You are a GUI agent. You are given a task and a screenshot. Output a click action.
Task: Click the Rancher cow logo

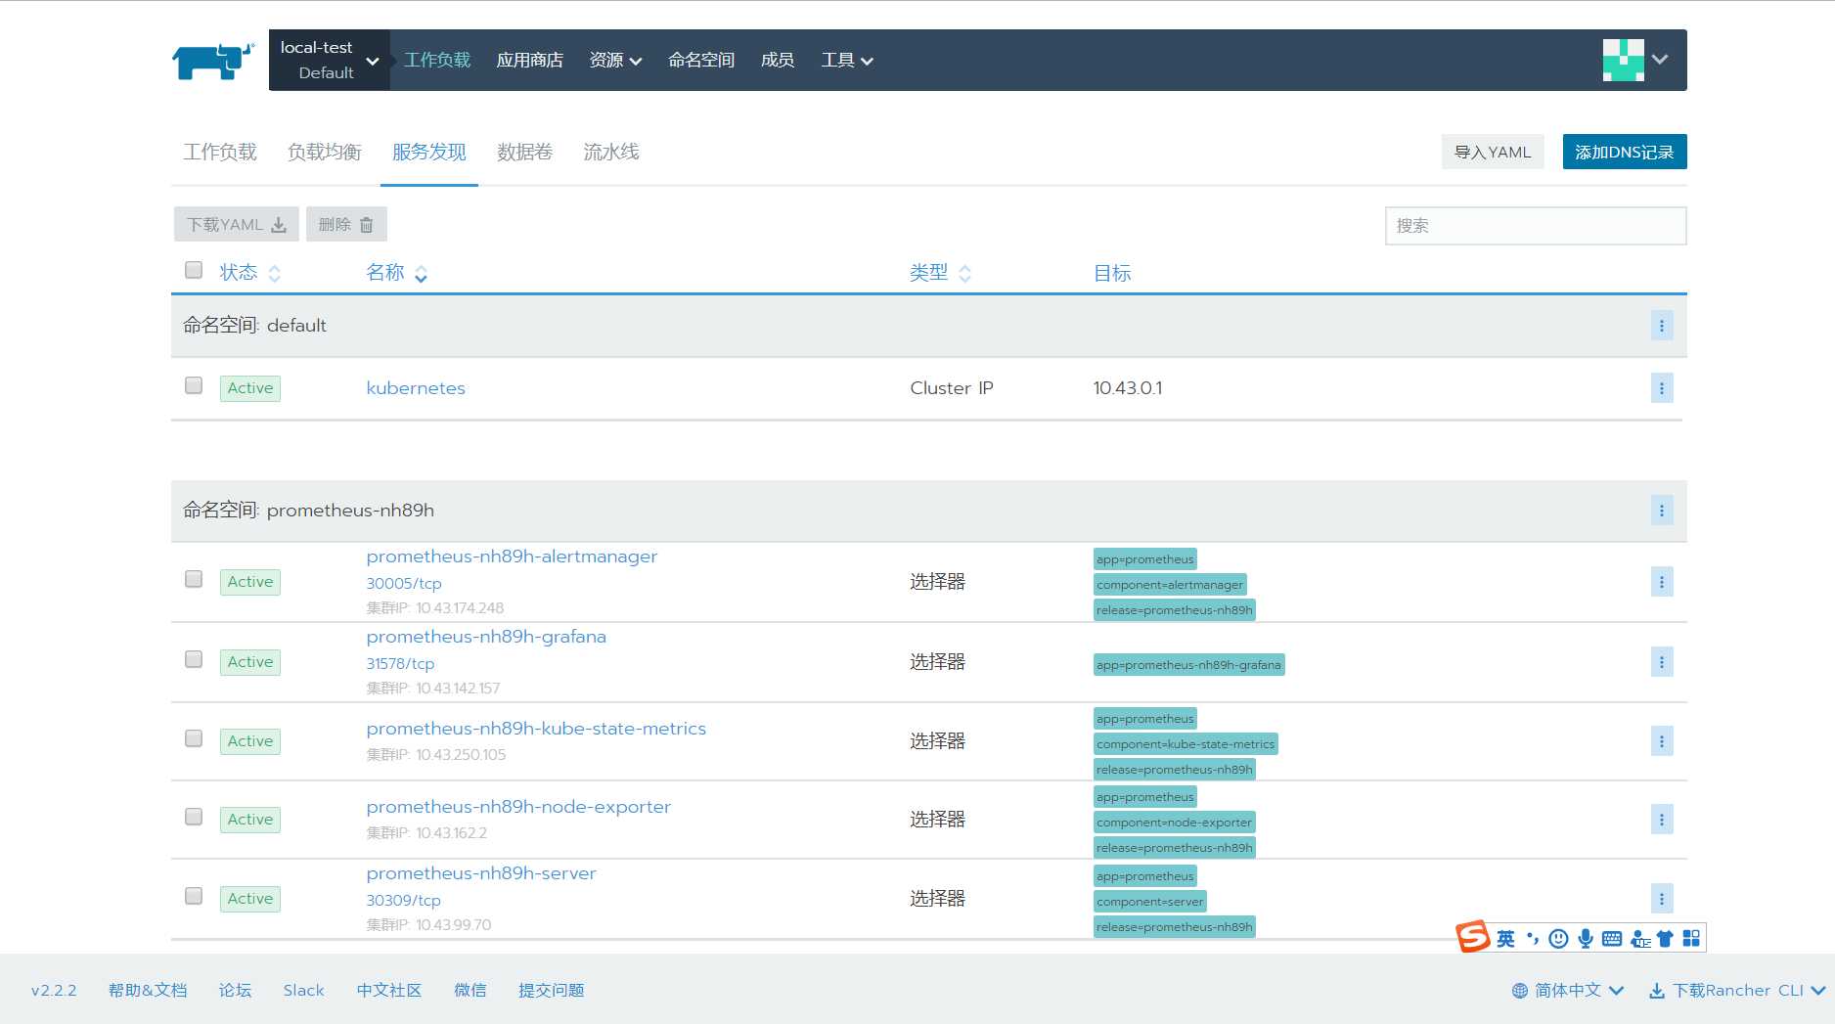[x=213, y=61]
